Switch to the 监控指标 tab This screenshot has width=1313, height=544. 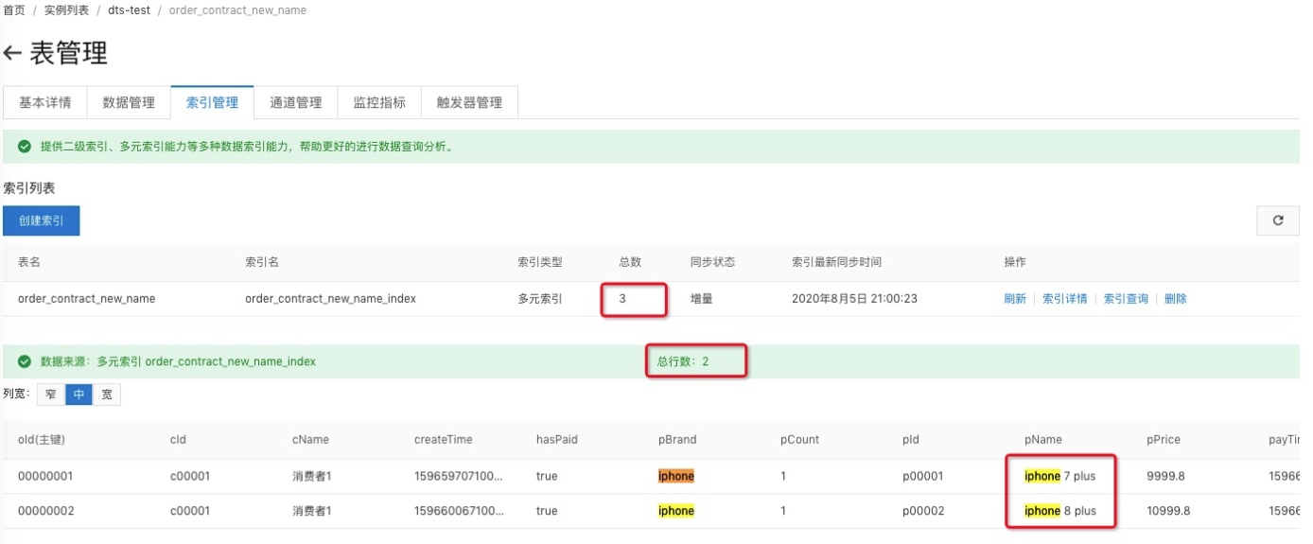379,102
